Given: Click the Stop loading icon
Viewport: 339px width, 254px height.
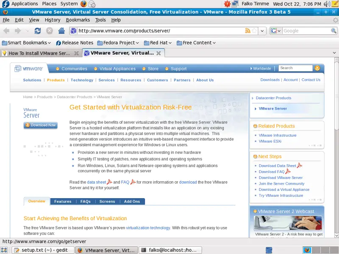Looking at the screenshot, I should [50, 30].
